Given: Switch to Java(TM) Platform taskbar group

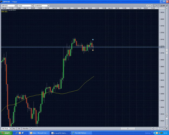Looking at the screenshot, I should 61,133.
